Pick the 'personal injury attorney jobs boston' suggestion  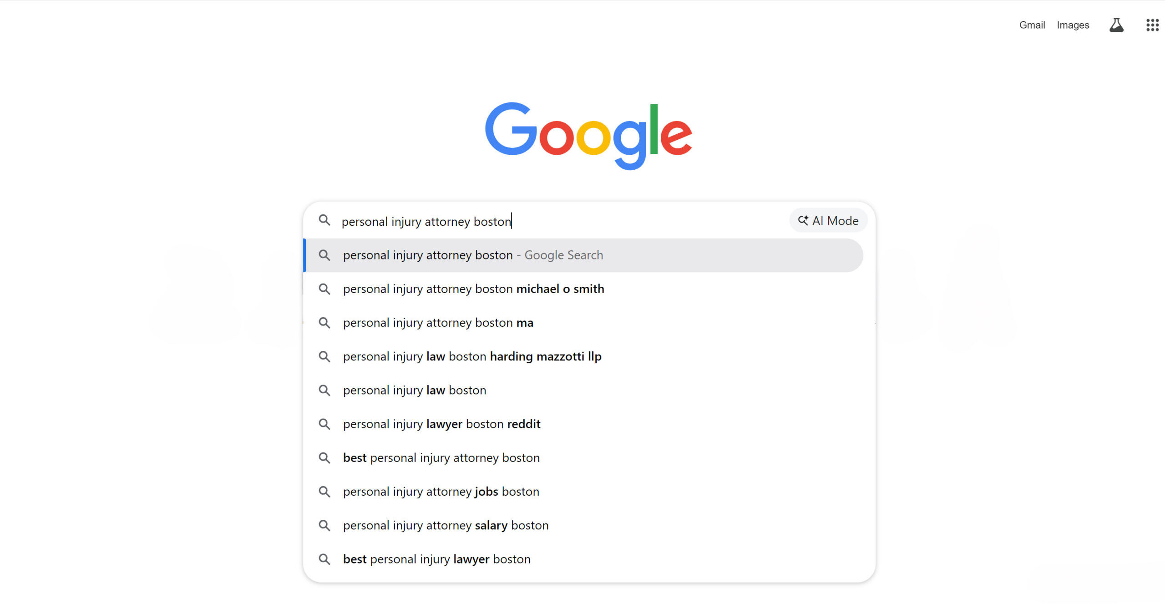[441, 492]
